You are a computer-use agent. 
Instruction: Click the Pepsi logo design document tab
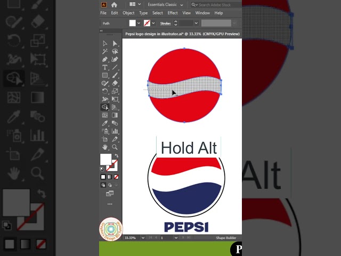click(182, 34)
